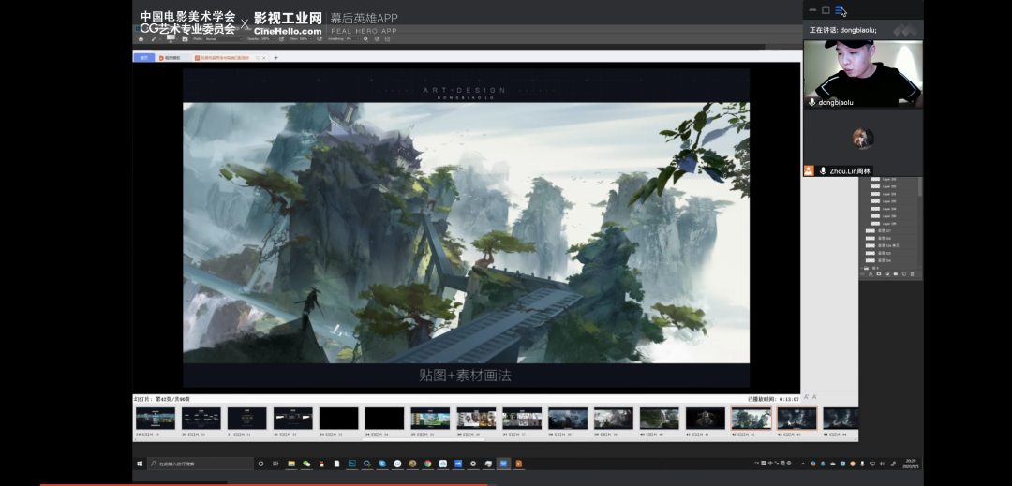This screenshot has height=486, width=1012.
Task: Click the highlighted active app on taskbar
Action: click(x=503, y=464)
